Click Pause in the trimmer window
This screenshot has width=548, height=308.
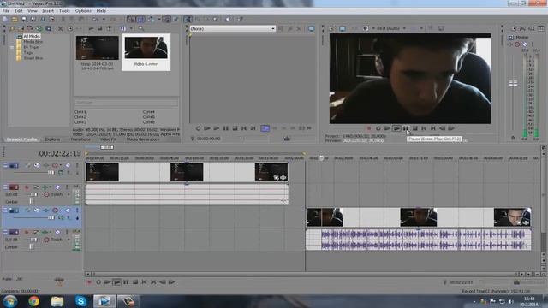click(226, 128)
